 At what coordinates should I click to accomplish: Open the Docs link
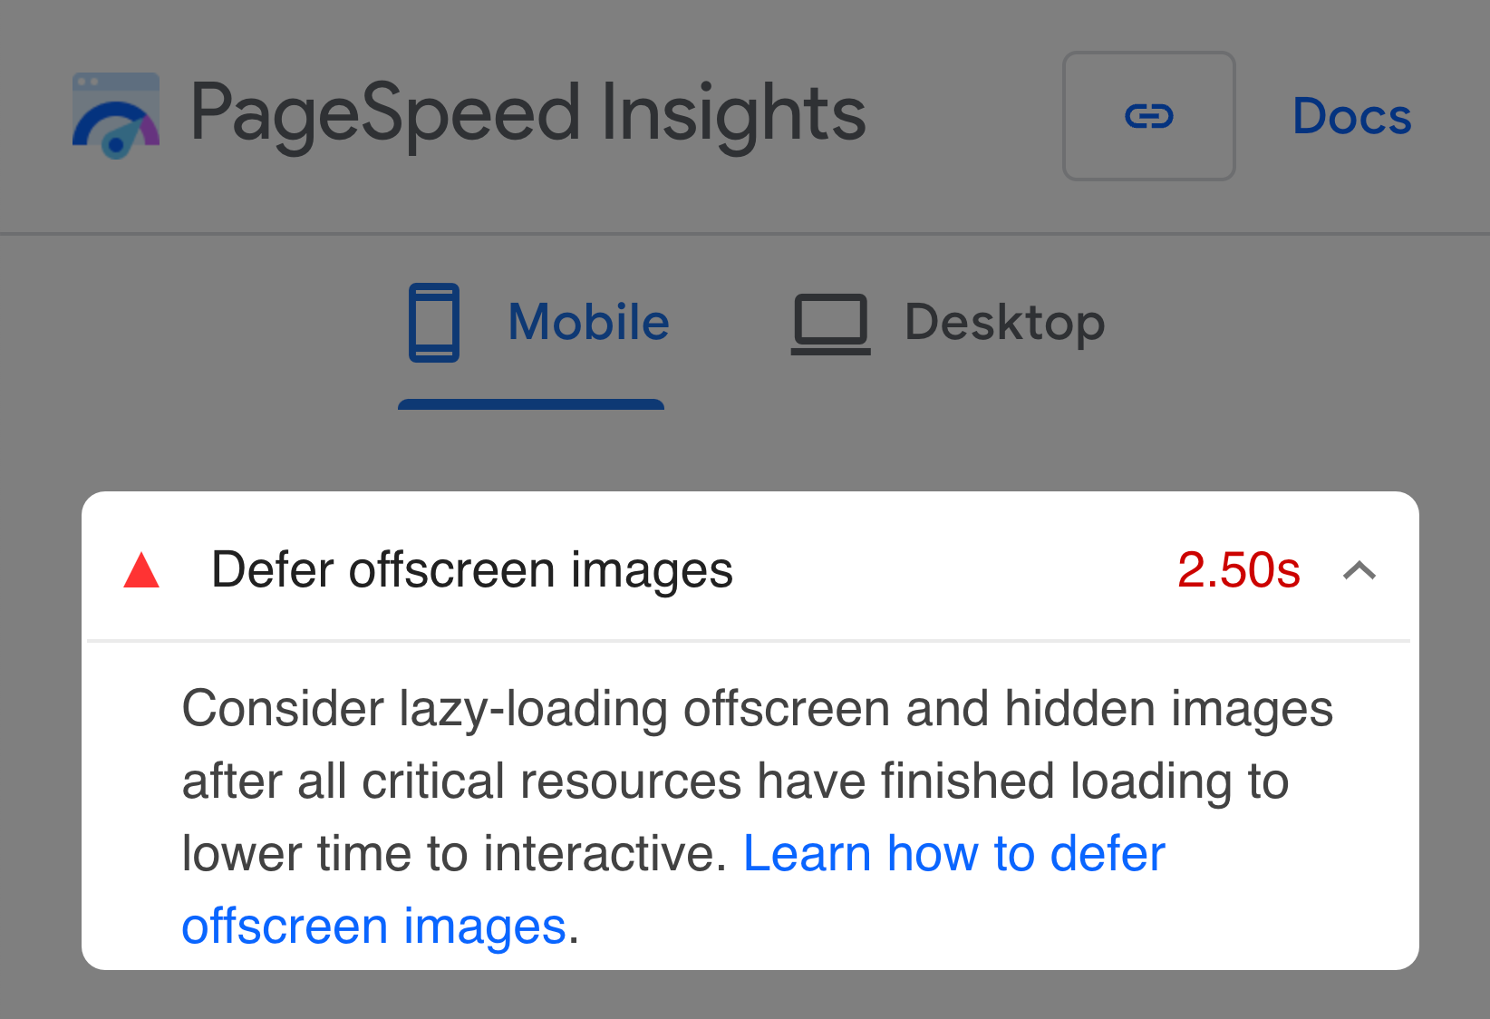[1351, 116]
